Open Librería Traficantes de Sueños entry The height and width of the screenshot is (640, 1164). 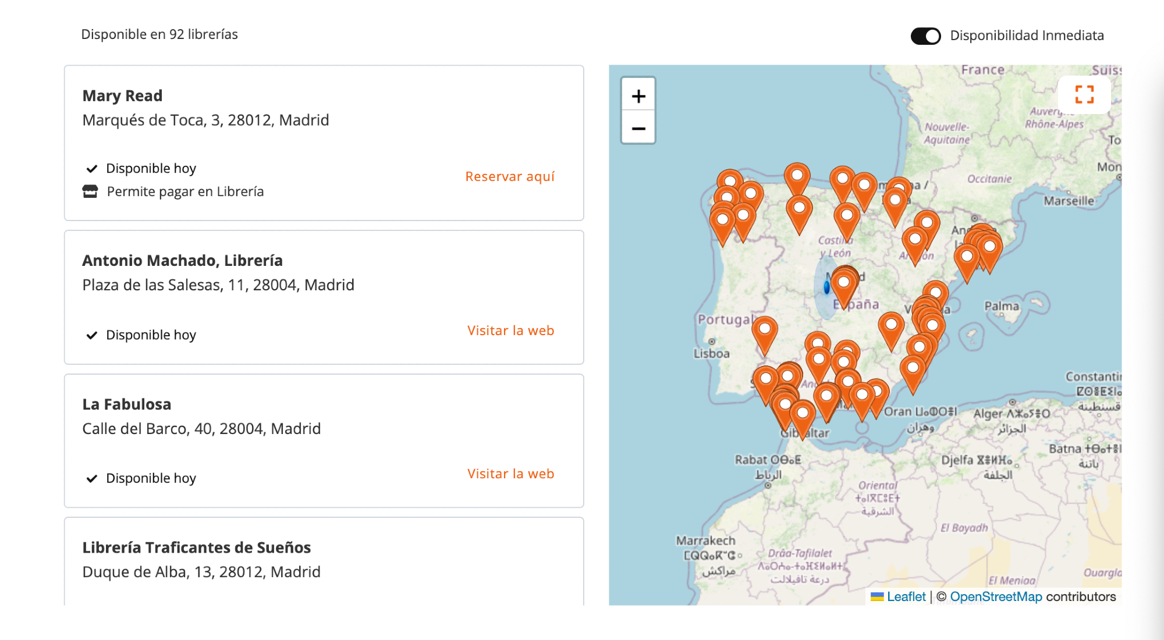pos(196,547)
